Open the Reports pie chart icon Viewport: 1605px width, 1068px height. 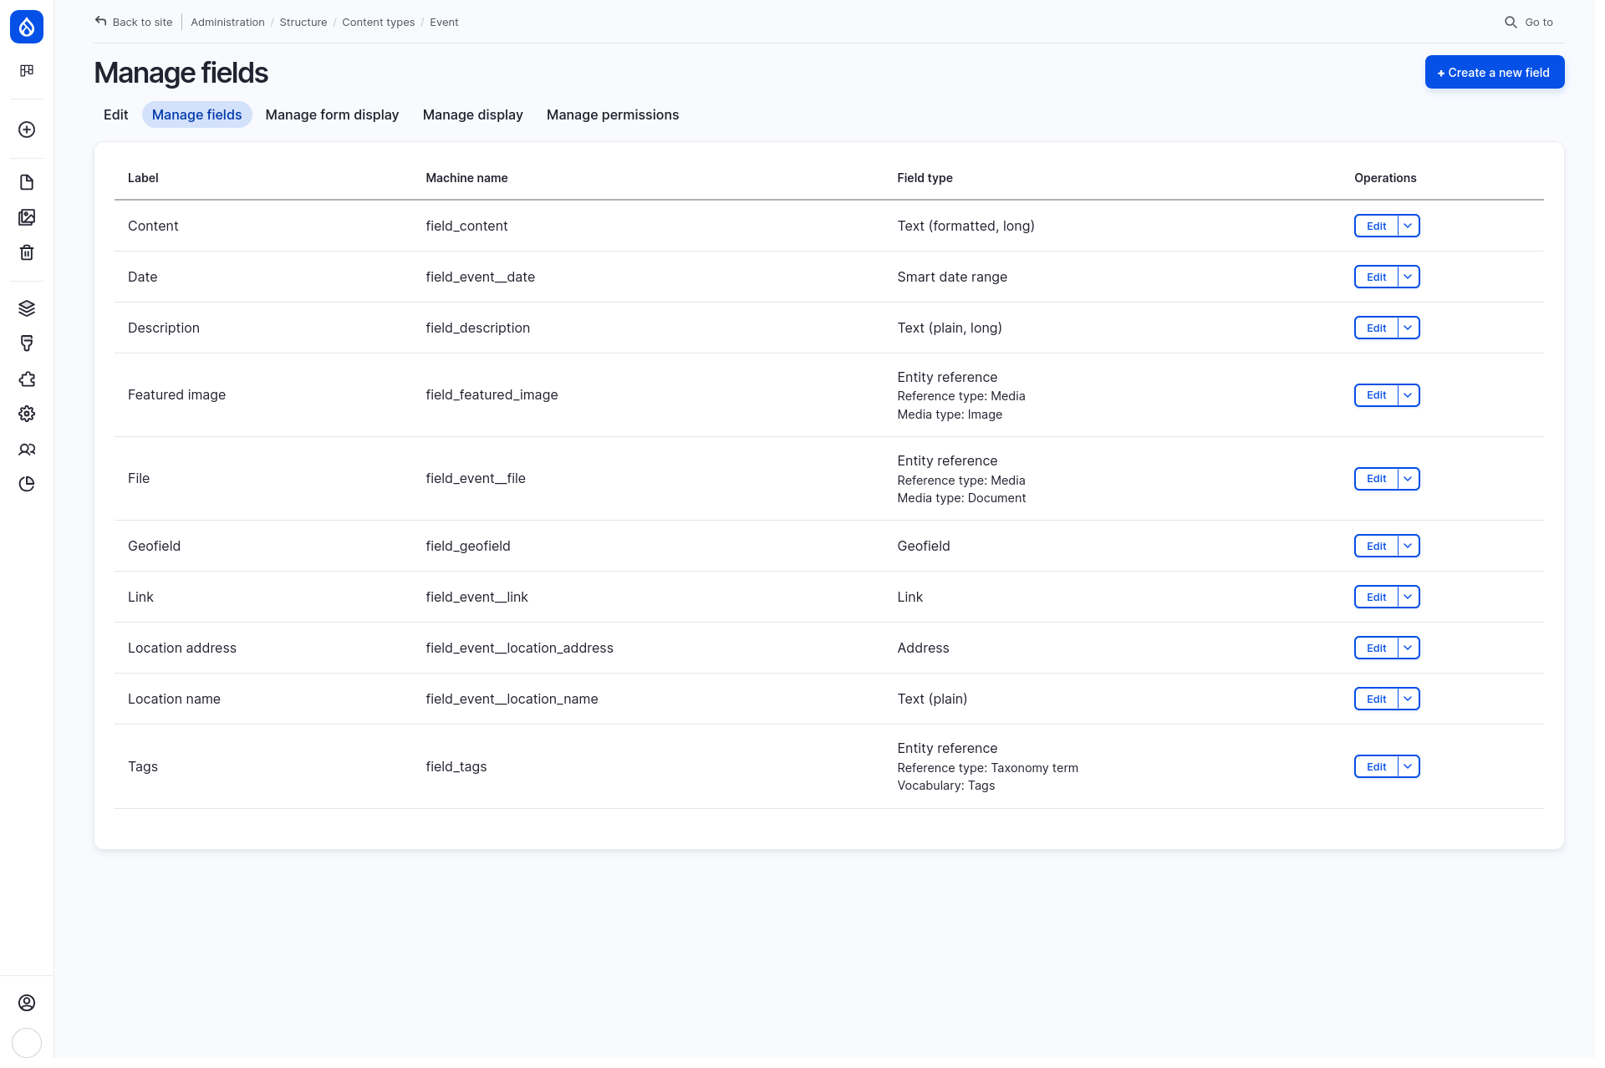26,484
